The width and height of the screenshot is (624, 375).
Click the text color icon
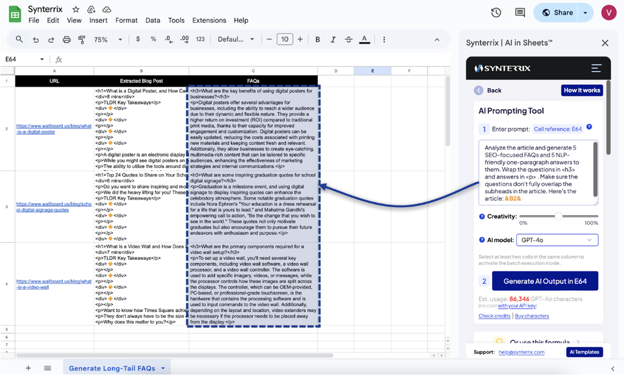pyautogui.click(x=364, y=40)
